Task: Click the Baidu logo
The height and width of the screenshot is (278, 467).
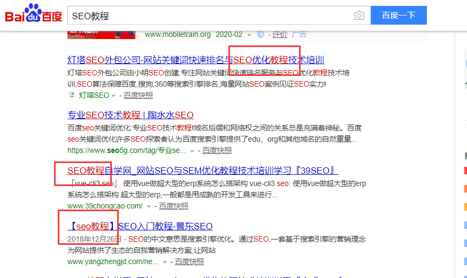Action: 34,13
